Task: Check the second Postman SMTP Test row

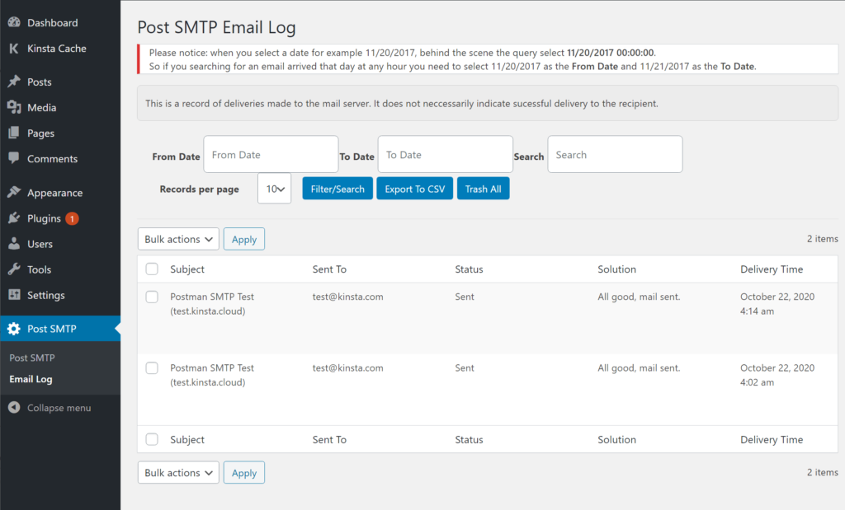Action: [152, 369]
